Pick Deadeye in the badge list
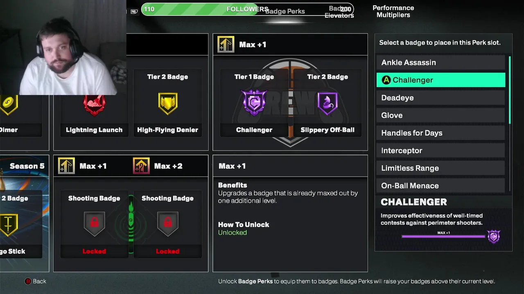This screenshot has height=294, width=524. click(x=440, y=98)
